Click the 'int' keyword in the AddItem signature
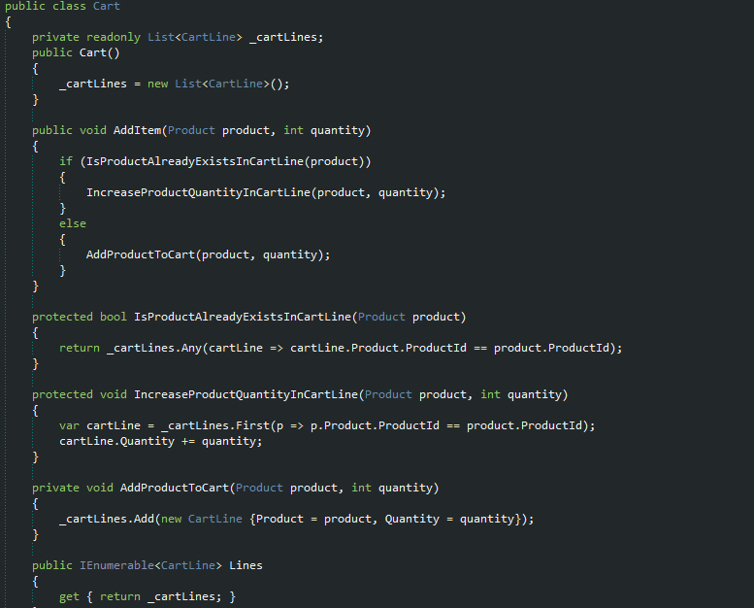The image size is (754, 608). tap(293, 130)
